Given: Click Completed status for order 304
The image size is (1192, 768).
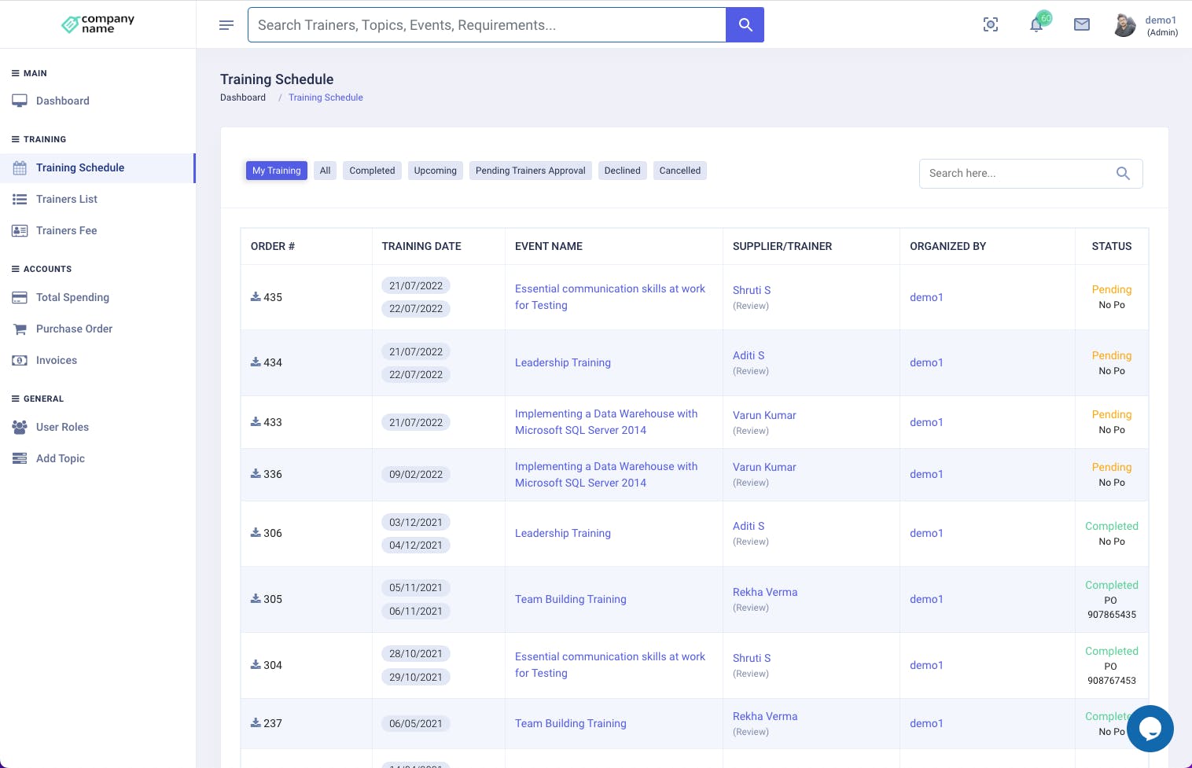Looking at the screenshot, I should (x=1112, y=651).
